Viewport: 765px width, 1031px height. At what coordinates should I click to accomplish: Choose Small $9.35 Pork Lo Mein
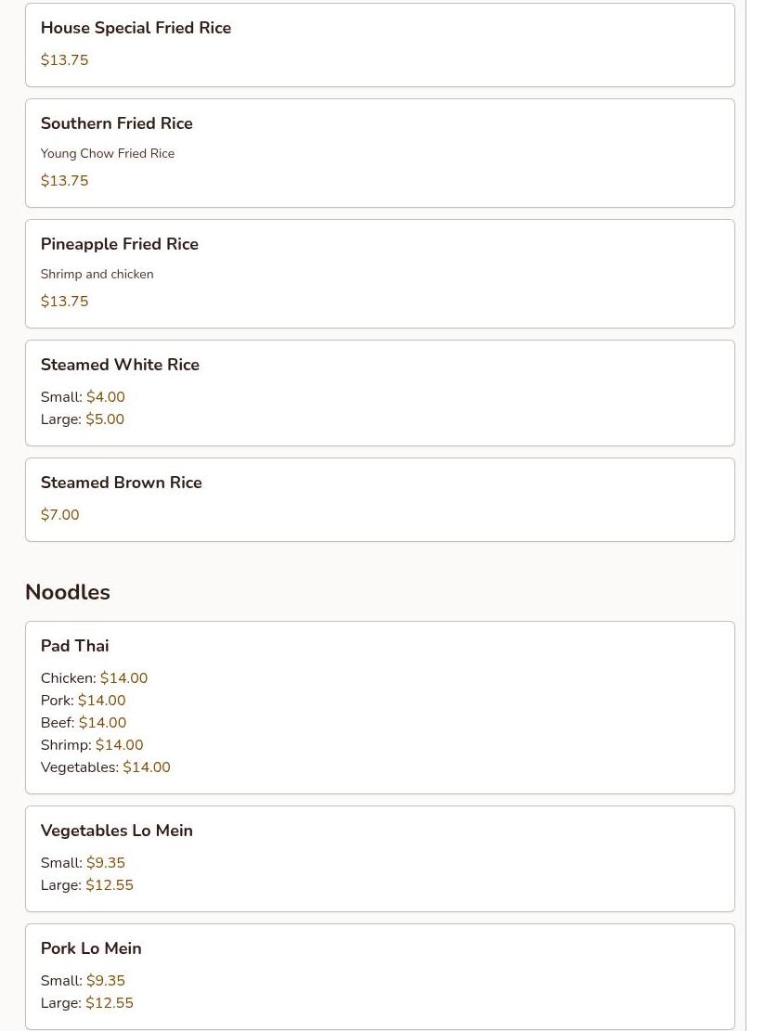83,981
